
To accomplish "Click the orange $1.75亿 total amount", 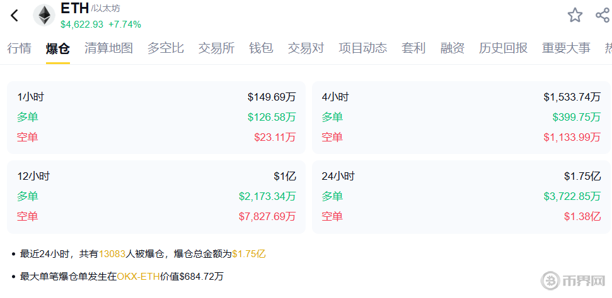I will pos(248,254).
